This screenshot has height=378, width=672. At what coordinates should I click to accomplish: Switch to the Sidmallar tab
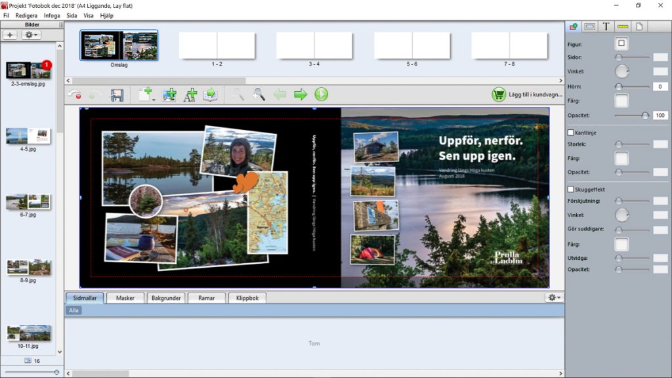coord(85,298)
